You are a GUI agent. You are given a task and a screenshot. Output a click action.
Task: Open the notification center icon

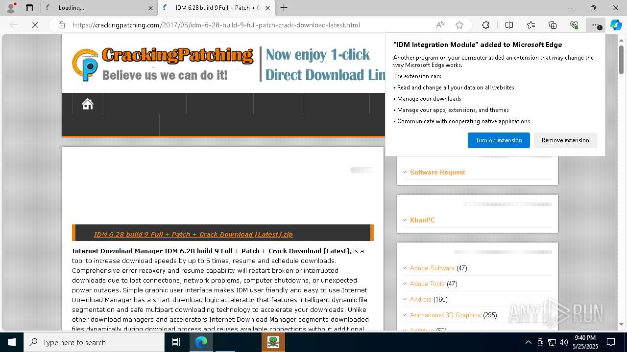611,342
